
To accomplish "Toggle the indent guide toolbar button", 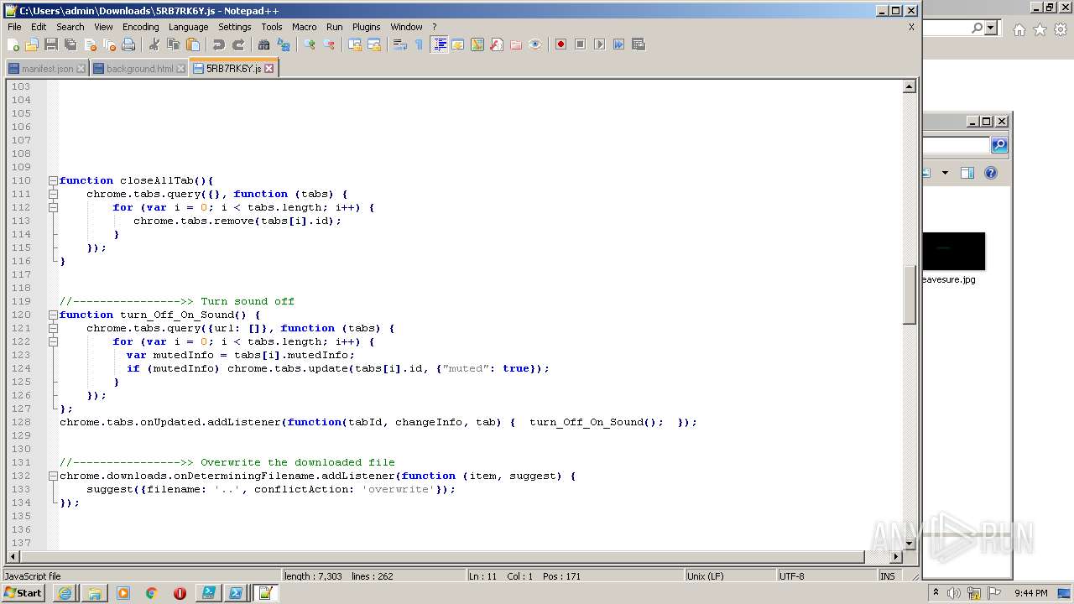I will (439, 44).
